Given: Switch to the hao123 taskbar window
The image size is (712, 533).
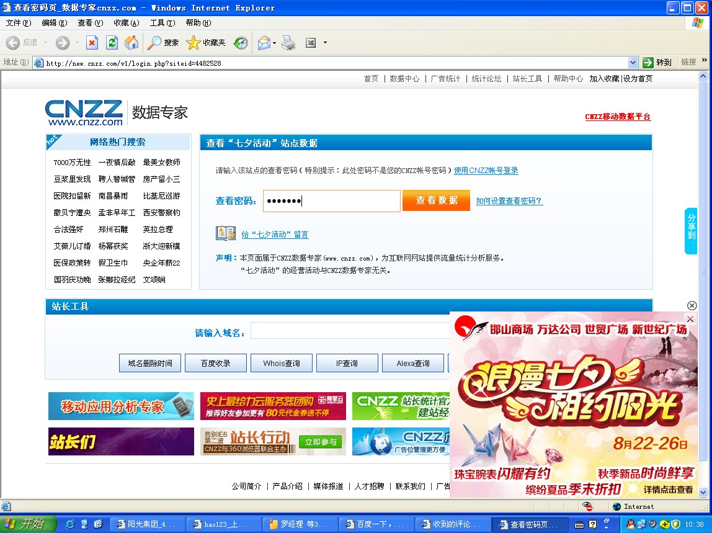Looking at the screenshot, I should [225, 524].
